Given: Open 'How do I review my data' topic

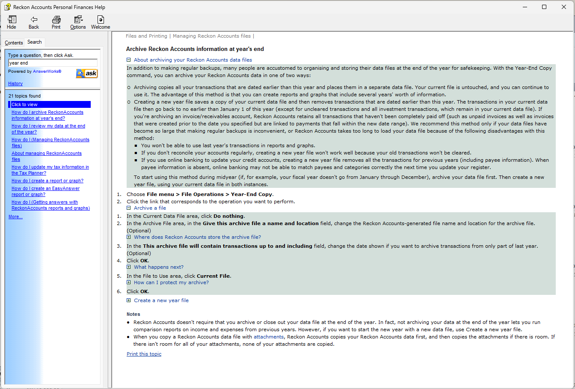Looking at the screenshot, I should click(x=48, y=129).
